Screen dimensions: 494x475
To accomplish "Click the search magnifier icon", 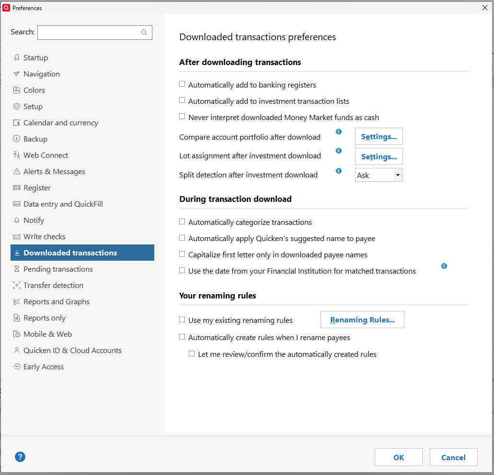I will [x=144, y=33].
